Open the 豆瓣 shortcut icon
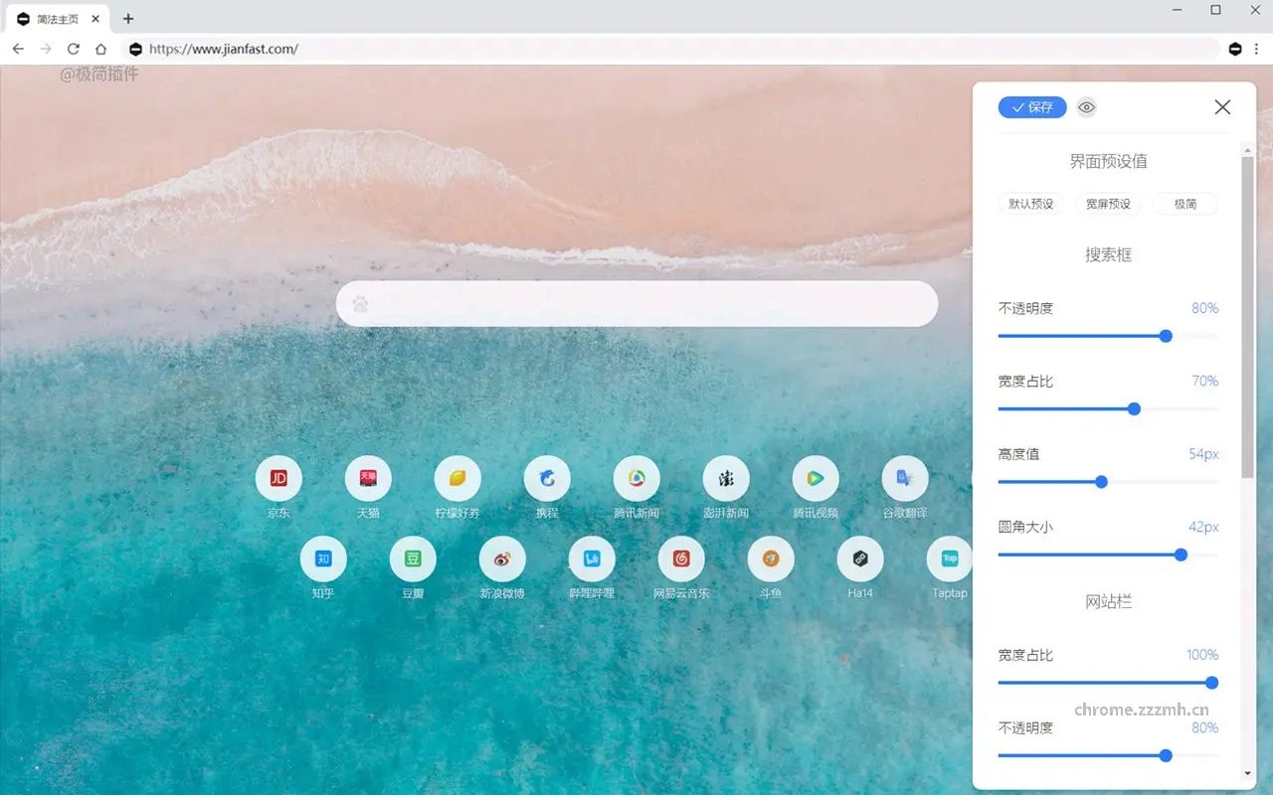Viewport: 1273px width, 795px height. pyautogui.click(x=413, y=558)
